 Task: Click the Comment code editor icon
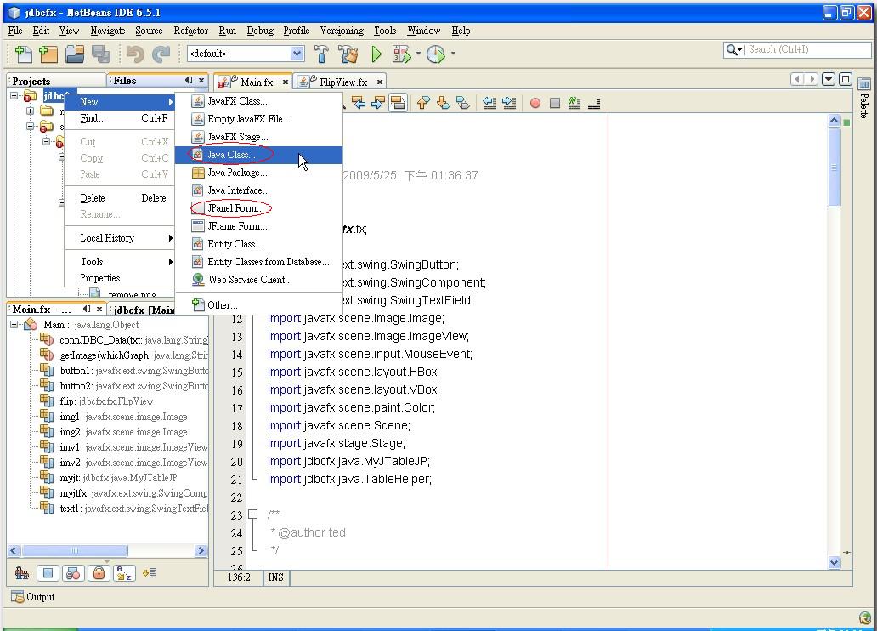574,103
